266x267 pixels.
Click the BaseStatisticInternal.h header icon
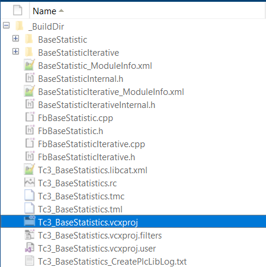[x=30, y=78]
